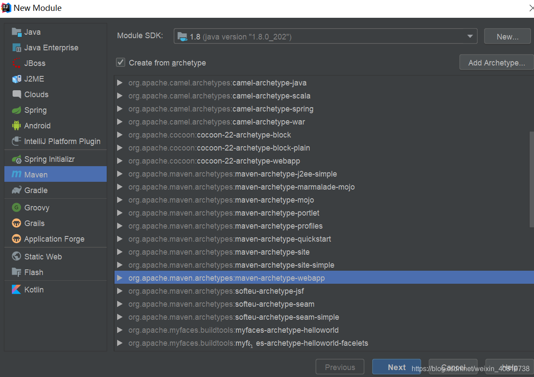This screenshot has height=377, width=534.
Task: Expand maven-archetype-site node
Action: [120, 252]
